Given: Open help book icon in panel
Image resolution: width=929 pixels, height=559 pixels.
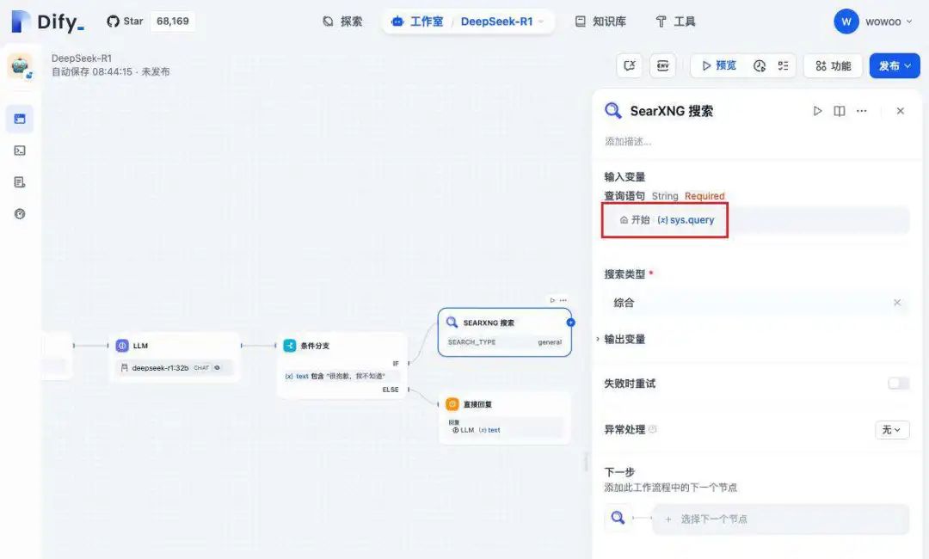Looking at the screenshot, I should point(840,111).
